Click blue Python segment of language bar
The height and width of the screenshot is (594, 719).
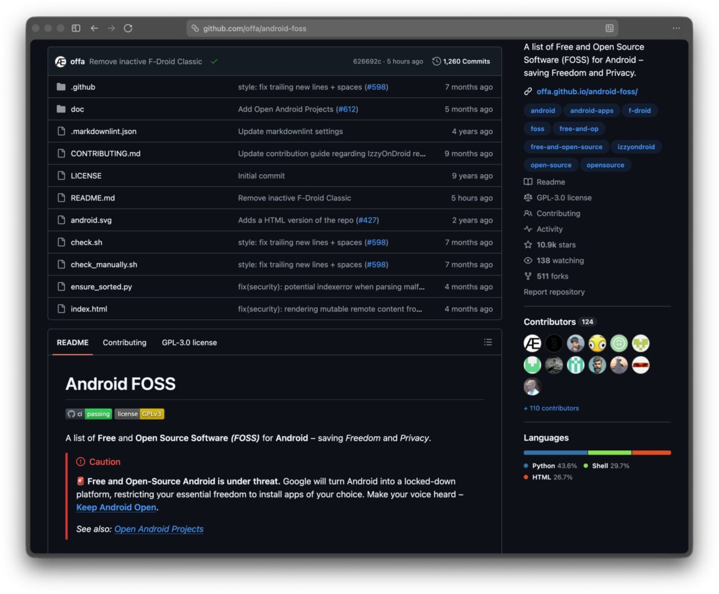point(555,453)
